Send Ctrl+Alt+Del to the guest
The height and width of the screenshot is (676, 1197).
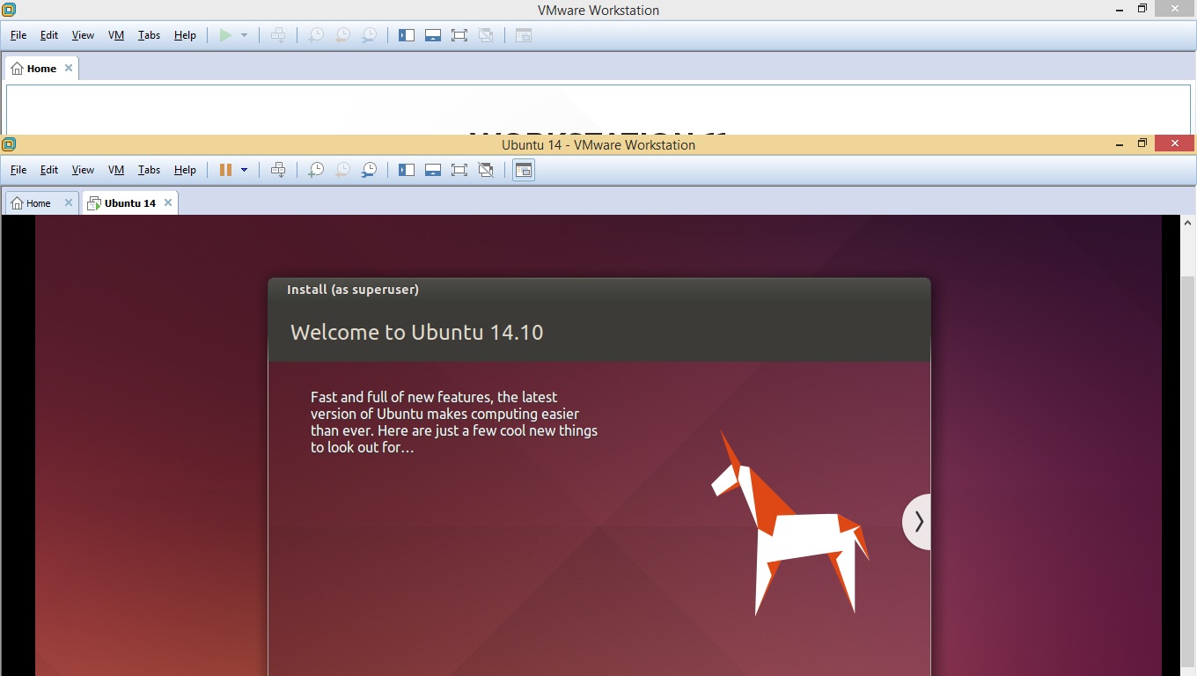(x=278, y=169)
